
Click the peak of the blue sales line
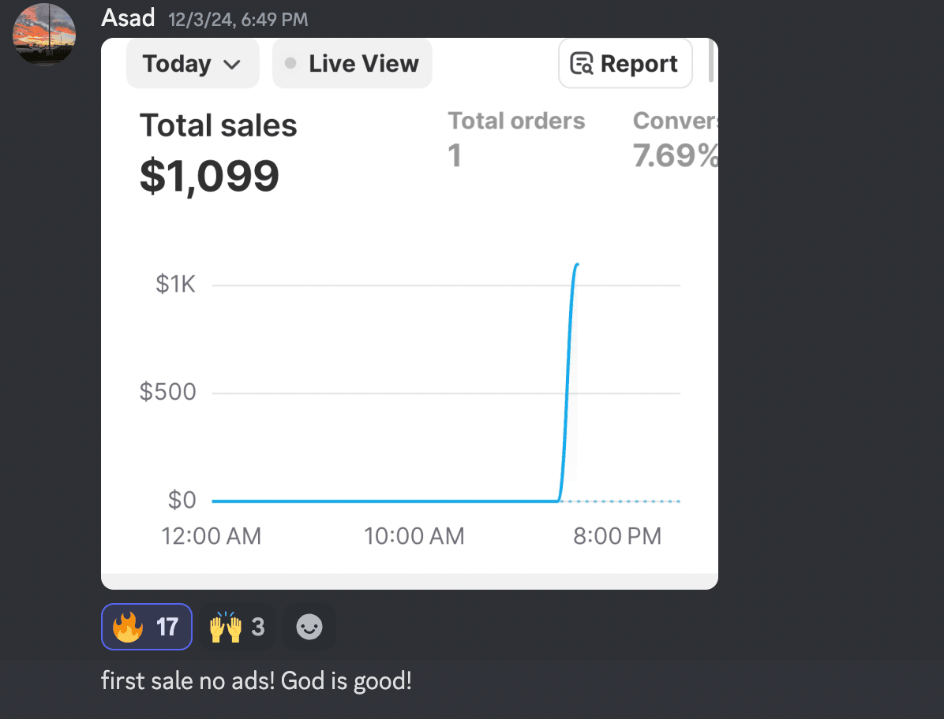[578, 265]
